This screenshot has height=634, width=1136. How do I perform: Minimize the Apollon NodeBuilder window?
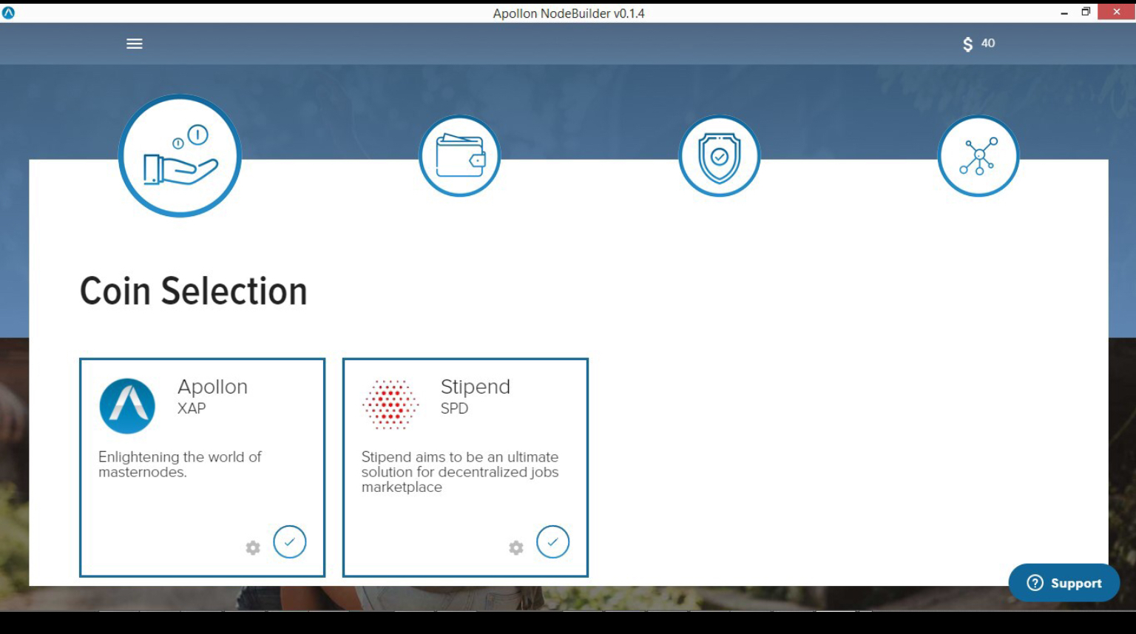click(x=1064, y=13)
